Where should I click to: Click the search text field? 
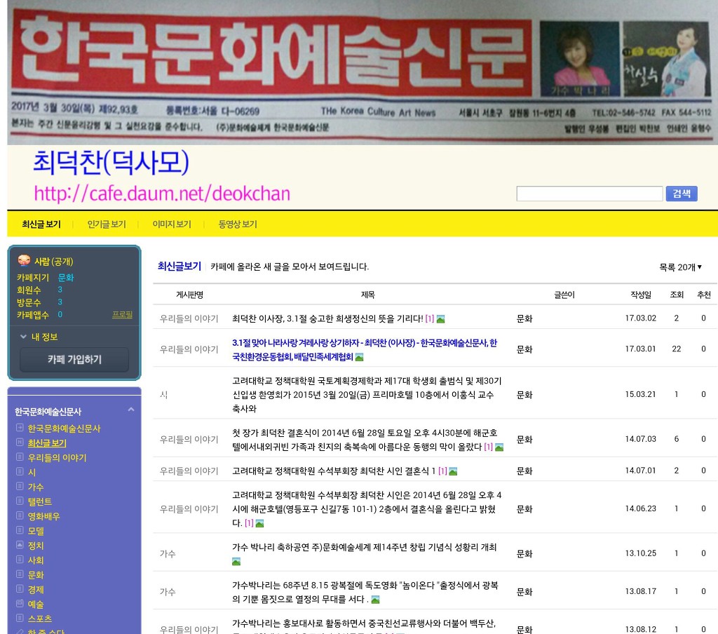[589, 194]
